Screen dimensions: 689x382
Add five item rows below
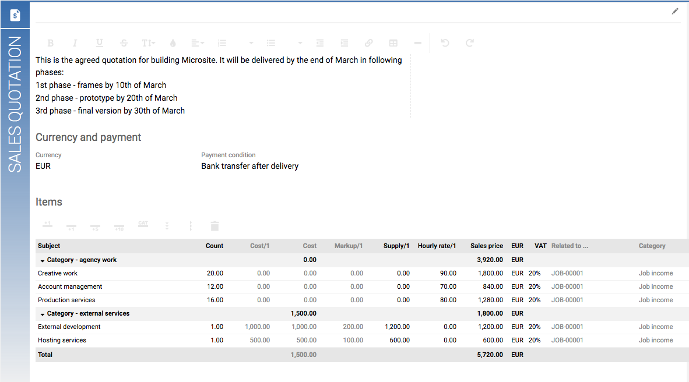(x=95, y=227)
